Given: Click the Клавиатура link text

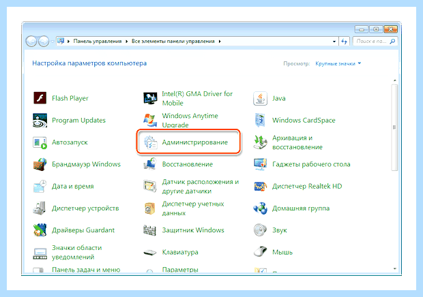Looking at the screenshot, I should 180,252.
